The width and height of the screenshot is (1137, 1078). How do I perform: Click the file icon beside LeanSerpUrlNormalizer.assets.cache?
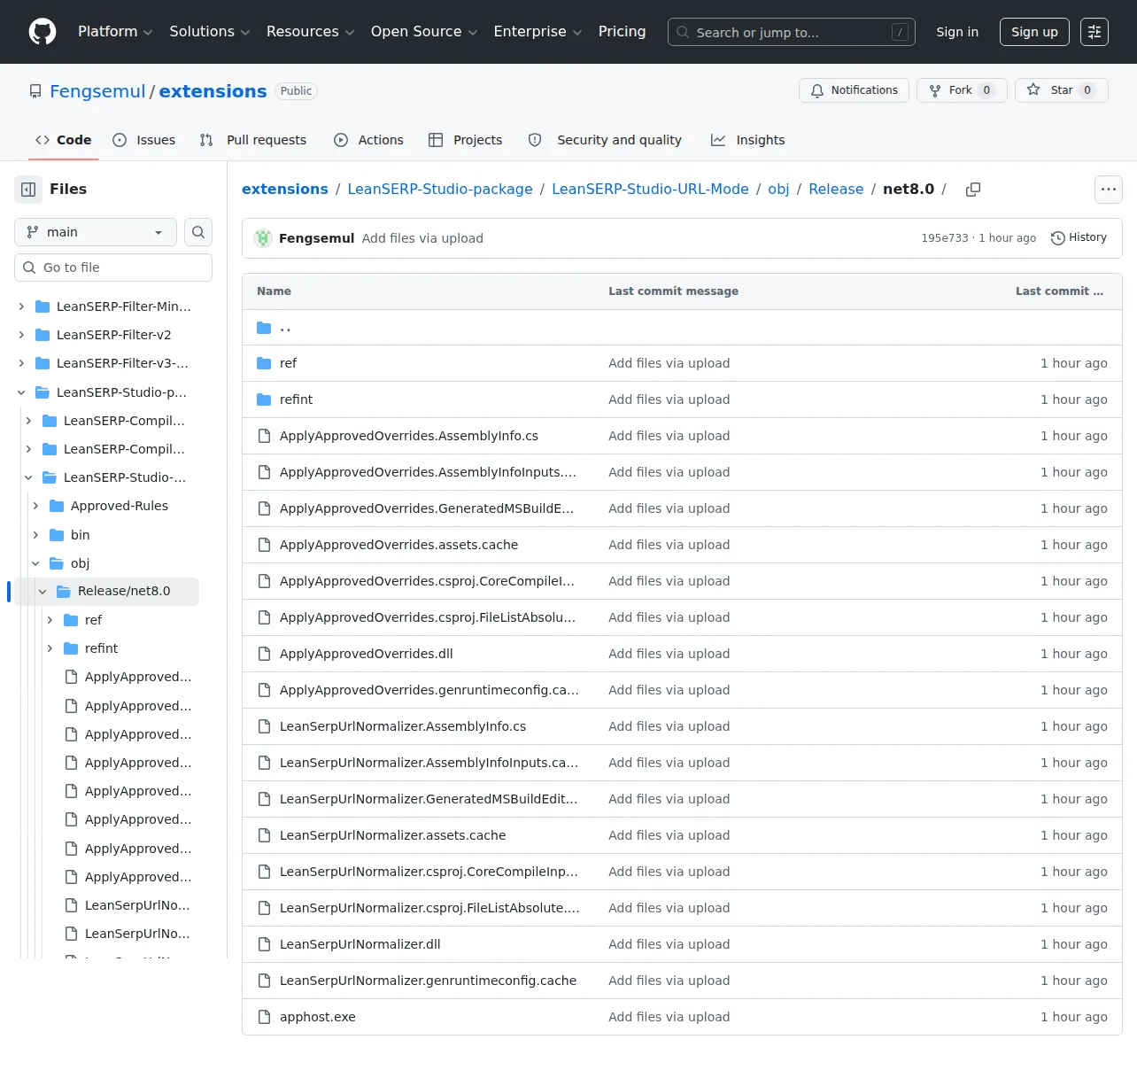(264, 835)
